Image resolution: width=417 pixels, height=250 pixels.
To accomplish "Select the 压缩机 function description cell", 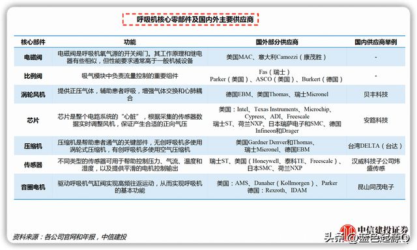I will [130, 146].
